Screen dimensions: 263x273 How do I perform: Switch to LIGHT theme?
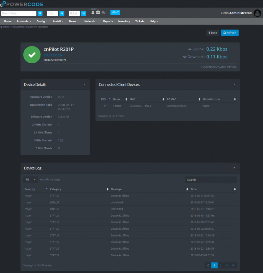pyautogui.click(x=115, y=12)
